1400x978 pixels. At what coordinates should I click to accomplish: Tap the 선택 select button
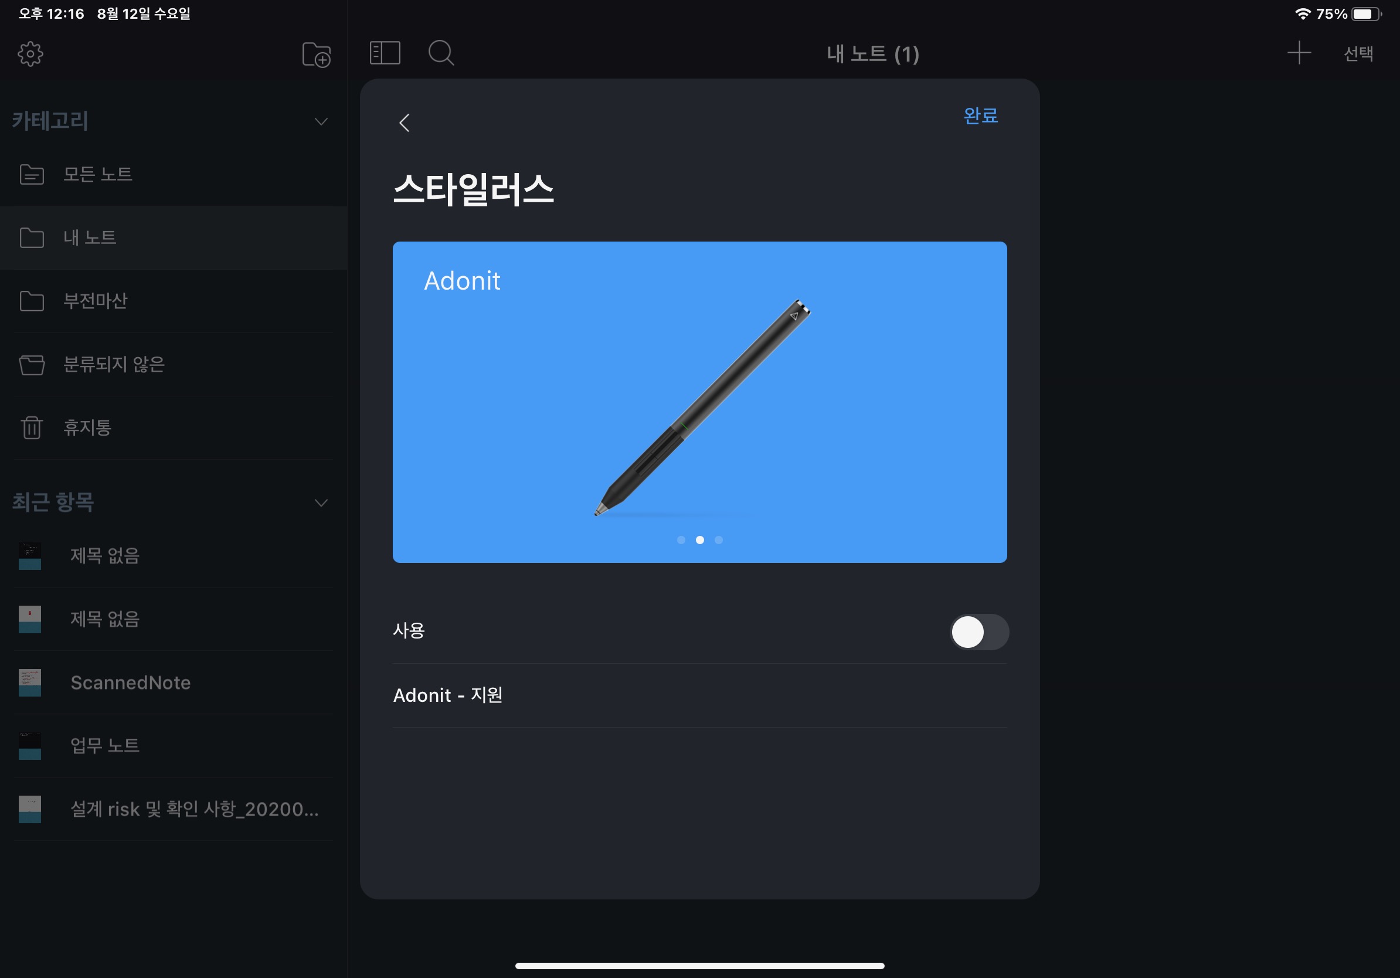1358,54
